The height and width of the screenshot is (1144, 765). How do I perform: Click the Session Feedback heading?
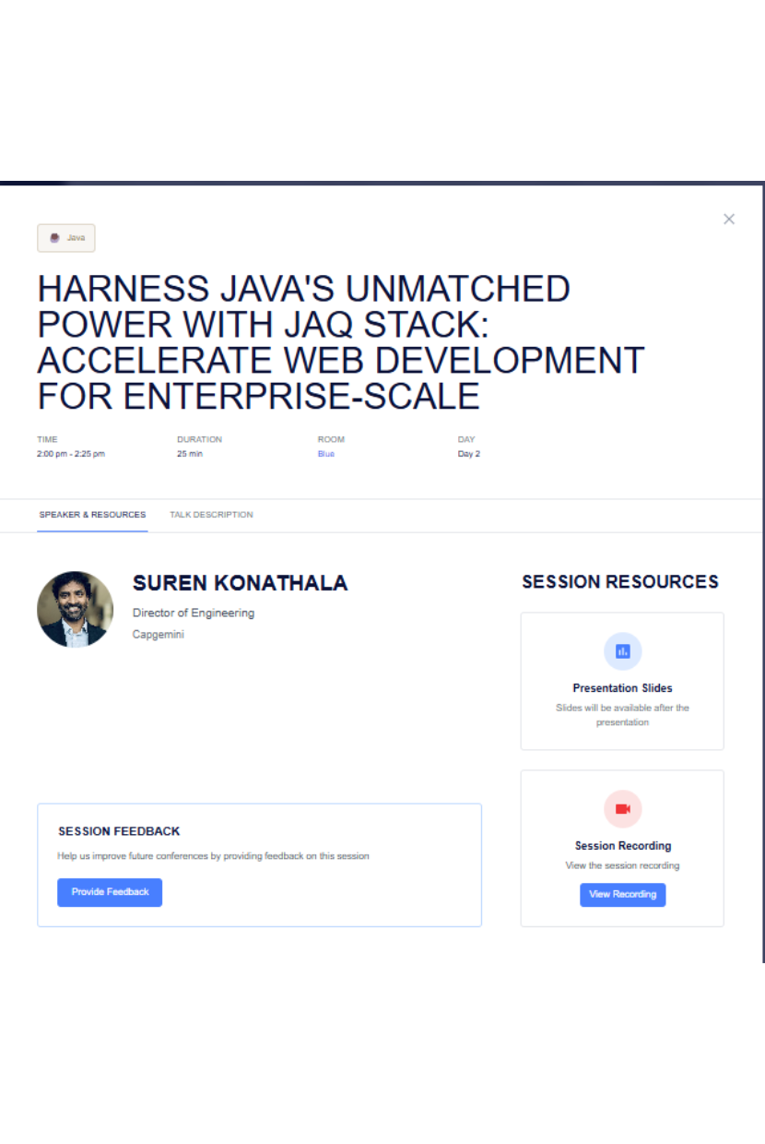[119, 831]
